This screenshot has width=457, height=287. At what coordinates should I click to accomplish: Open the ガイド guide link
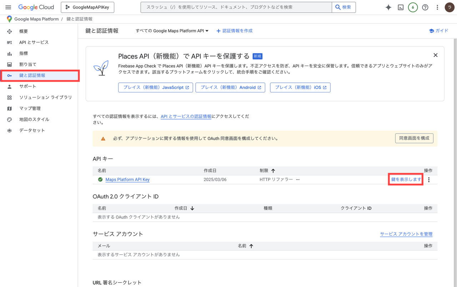coord(439,31)
